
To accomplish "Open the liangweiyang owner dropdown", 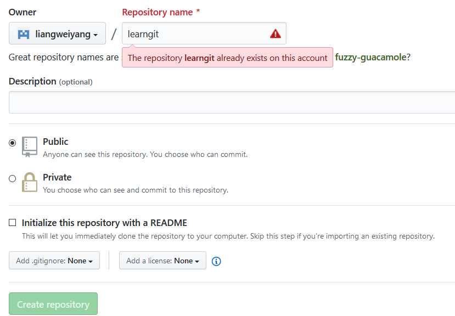I will tap(57, 33).
